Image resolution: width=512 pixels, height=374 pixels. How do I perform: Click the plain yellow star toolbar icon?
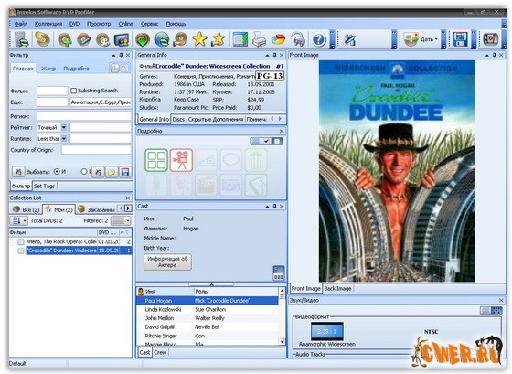tap(199, 39)
